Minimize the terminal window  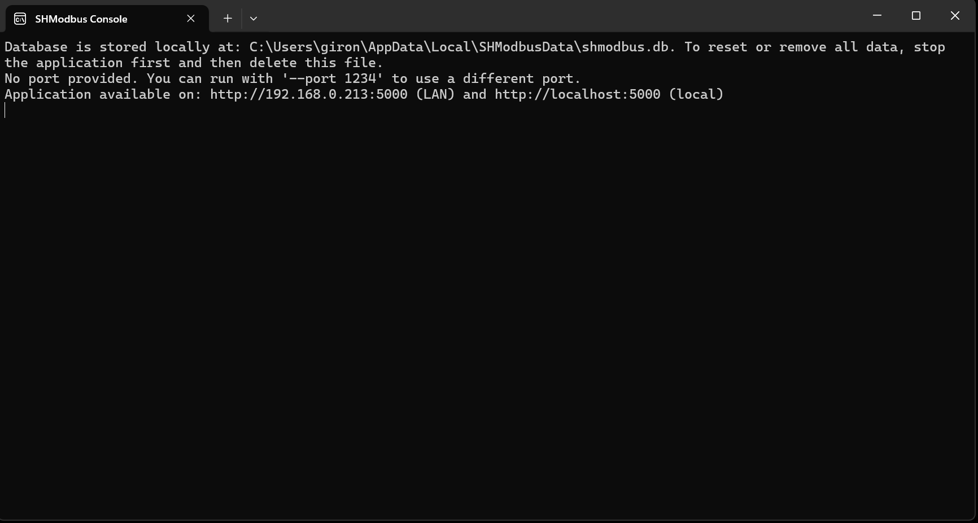click(877, 16)
